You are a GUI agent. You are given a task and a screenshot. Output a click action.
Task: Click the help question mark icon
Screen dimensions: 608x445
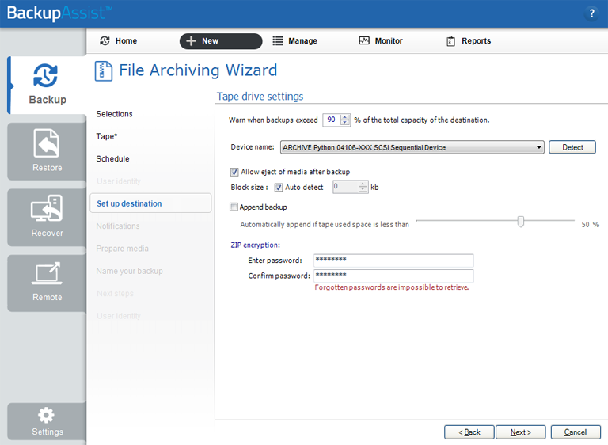[591, 14]
